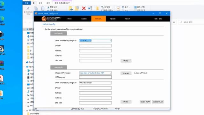The width and height of the screenshot is (204, 115).
Task: Click the OneDrive cloud item in Explorer tree
Action: [30, 62]
